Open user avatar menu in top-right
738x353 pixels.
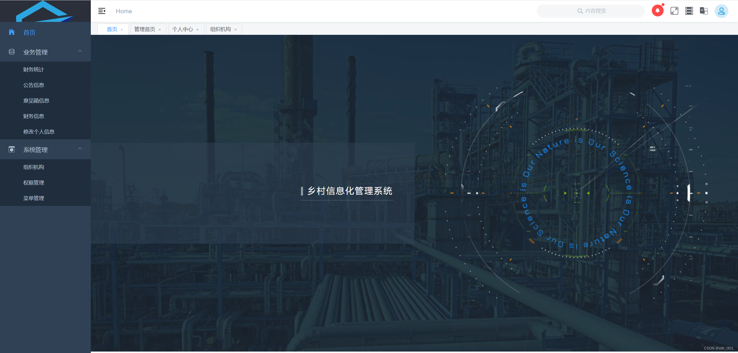pos(721,11)
